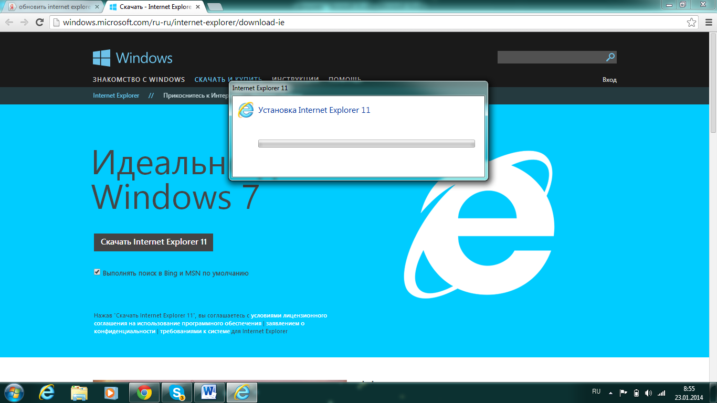The image size is (717, 403).
Task: Open the clock showing 8:55
Action: [689, 393]
